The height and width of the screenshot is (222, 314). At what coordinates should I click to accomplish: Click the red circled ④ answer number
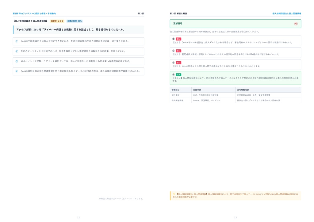pos(296,24)
